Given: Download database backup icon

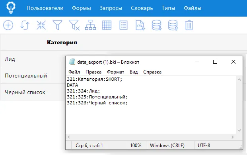Looking at the screenshot, I should click(157, 25).
